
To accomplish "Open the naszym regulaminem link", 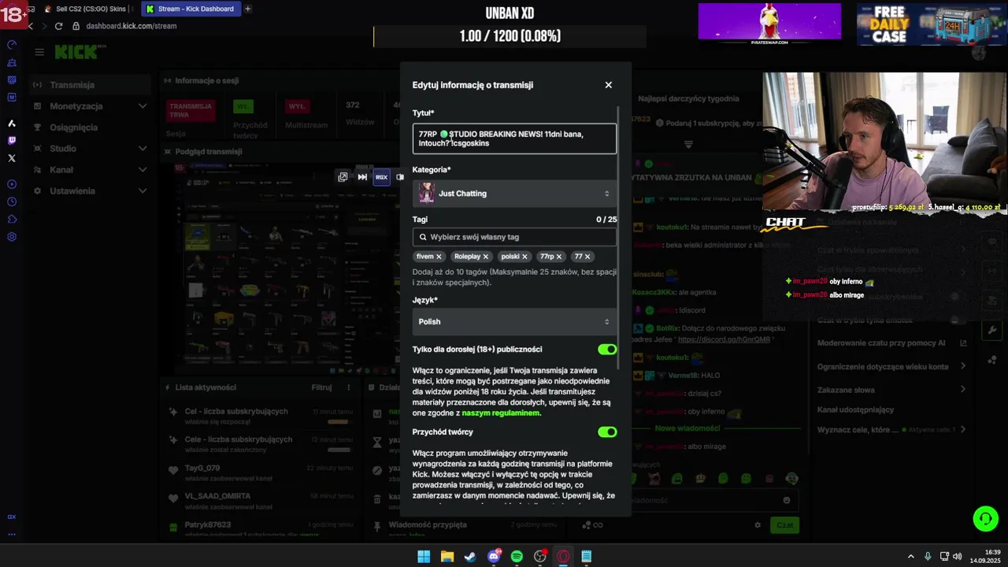I will click(501, 413).
